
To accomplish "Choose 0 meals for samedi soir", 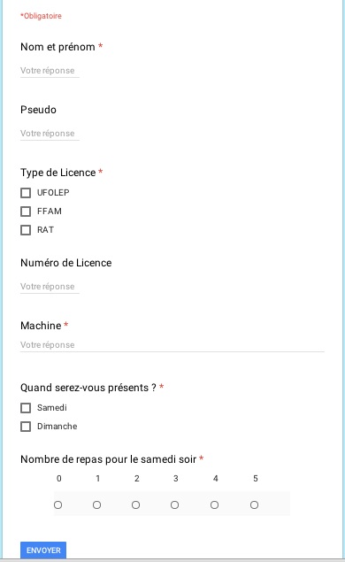I will [x=57, y=505].
